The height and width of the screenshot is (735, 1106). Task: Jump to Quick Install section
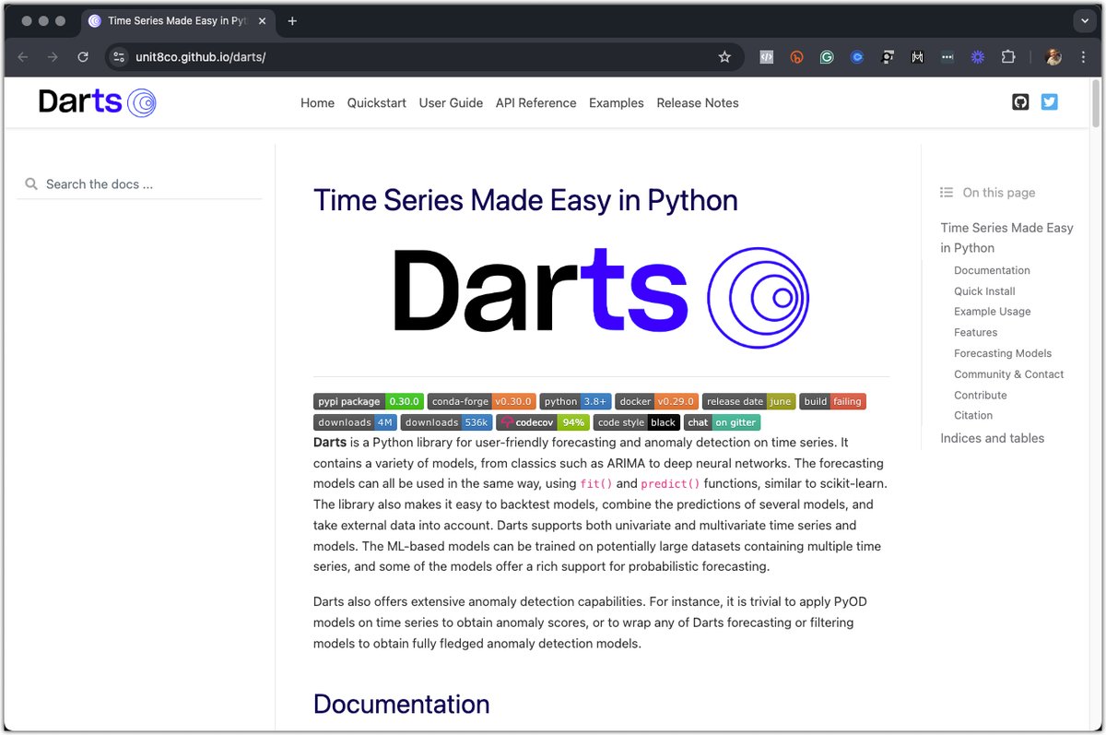click(984, 291)
